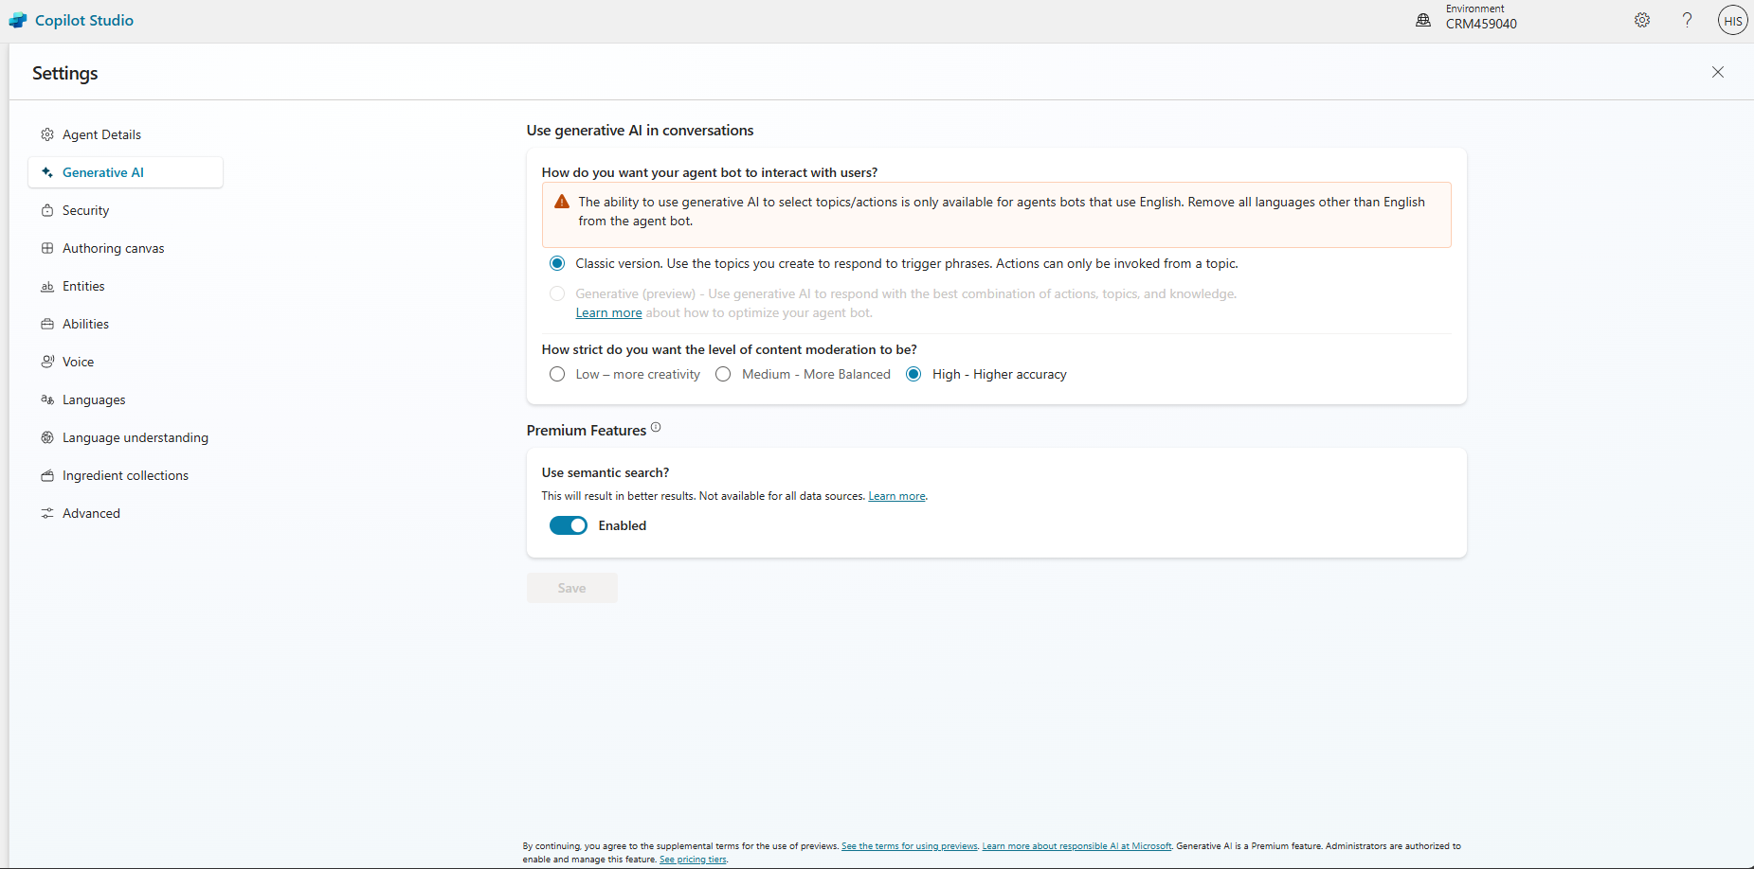Open Generative AI settings page
Screen dimensions: 1754x869
[126, 172]
